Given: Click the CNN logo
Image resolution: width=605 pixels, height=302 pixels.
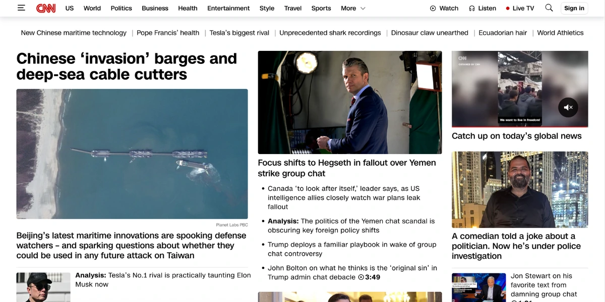Looking at the screenshot, I should [x=46, y=8].
